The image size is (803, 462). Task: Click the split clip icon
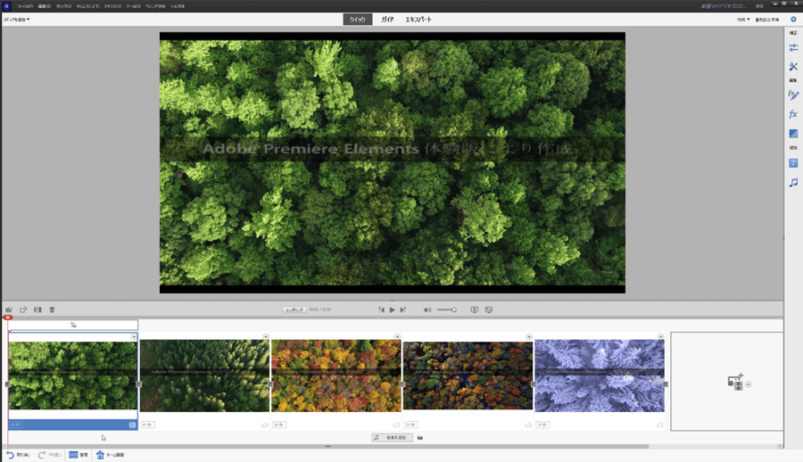(x=37, y=309)
